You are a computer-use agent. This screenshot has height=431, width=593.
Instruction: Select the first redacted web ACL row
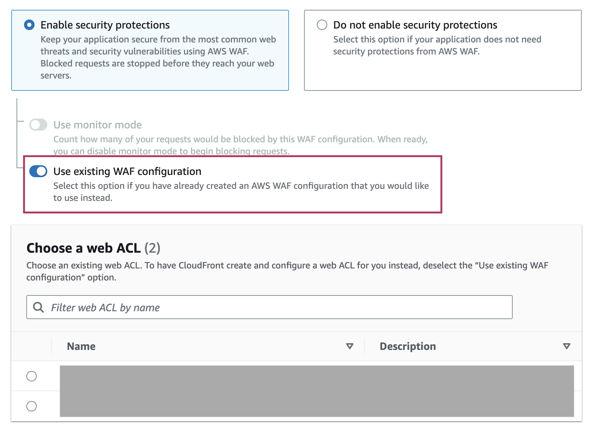pos(296,376)
